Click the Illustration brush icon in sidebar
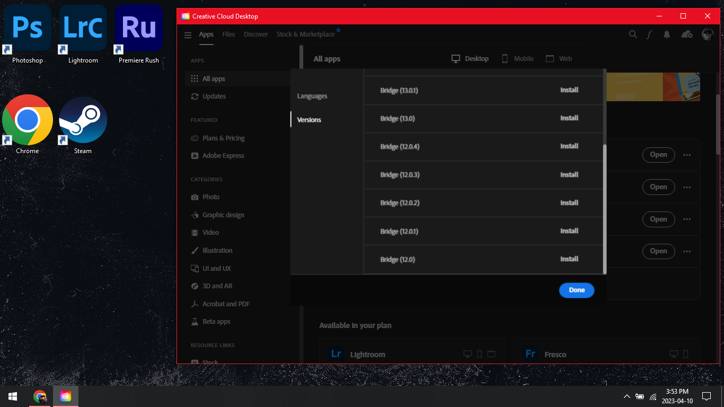 (x=195, y=251)
